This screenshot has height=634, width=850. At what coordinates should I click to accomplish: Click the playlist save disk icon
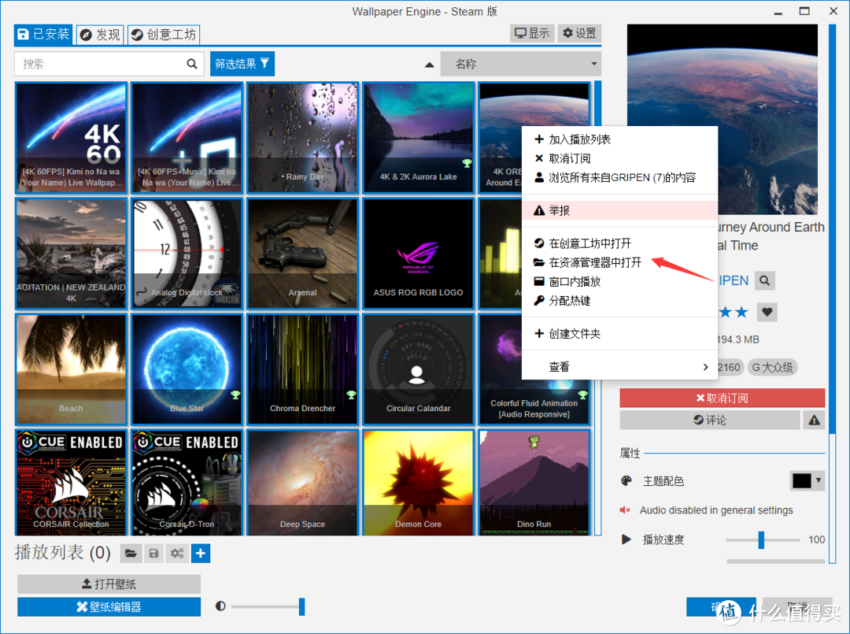(154, 554)
